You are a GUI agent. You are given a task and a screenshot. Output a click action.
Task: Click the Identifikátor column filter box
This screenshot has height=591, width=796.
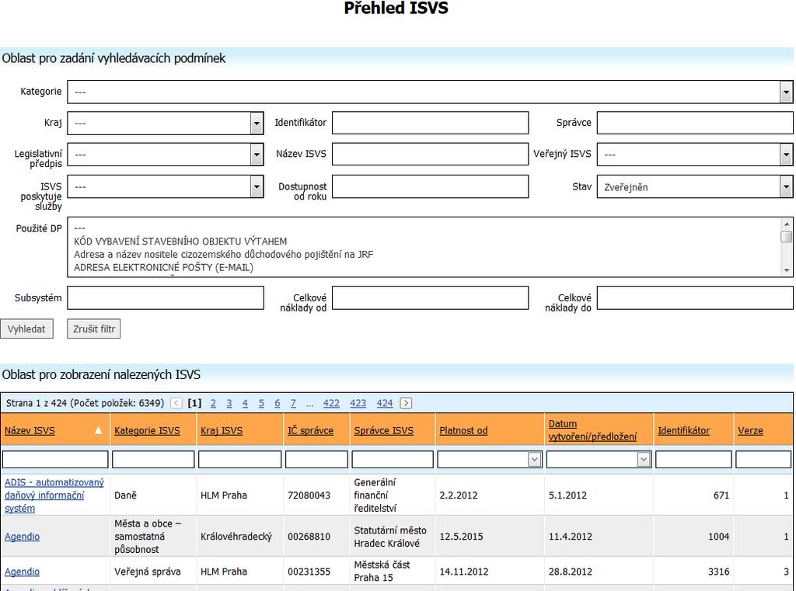(693, 460)
